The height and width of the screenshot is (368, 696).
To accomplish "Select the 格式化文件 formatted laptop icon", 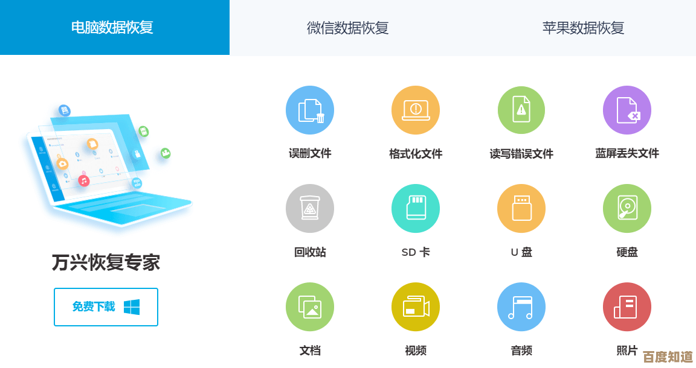I will 416,110.
